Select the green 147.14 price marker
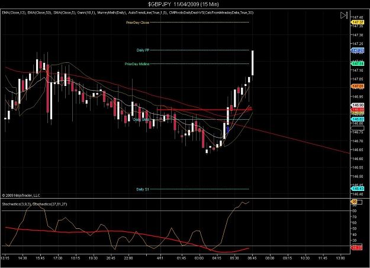Viewport: 370px width, 268px height. click(358, 63)
